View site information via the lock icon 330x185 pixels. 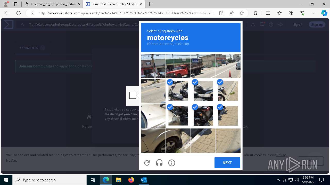coord(32,13)
